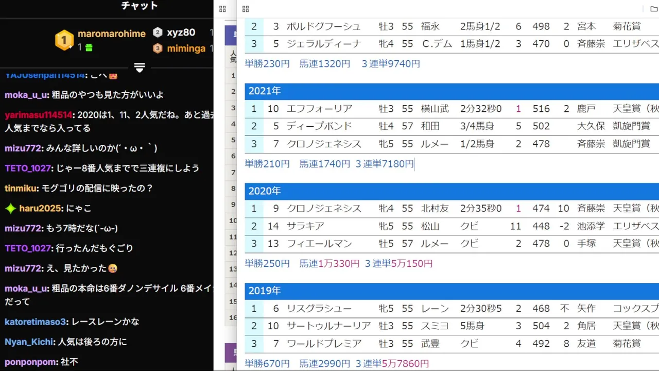Click horse name エフフォーリア in the 2021 table

click(x=319, y=109)
